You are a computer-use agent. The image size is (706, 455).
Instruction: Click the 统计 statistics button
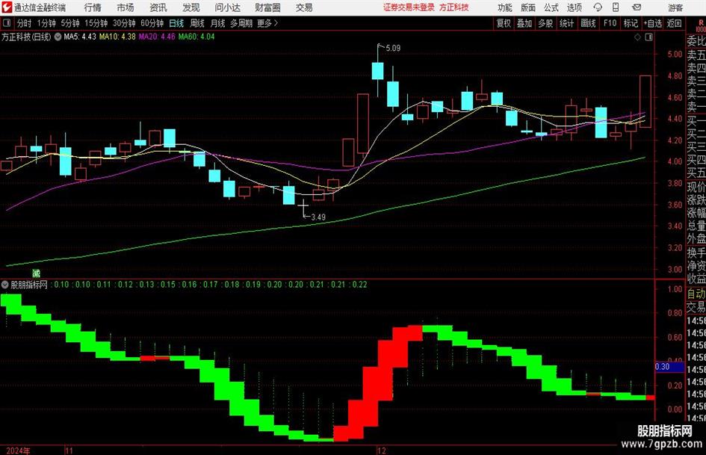tap(566, 23)
